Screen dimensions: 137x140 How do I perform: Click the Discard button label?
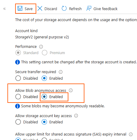pyautogui.click(x=51, y=9)
